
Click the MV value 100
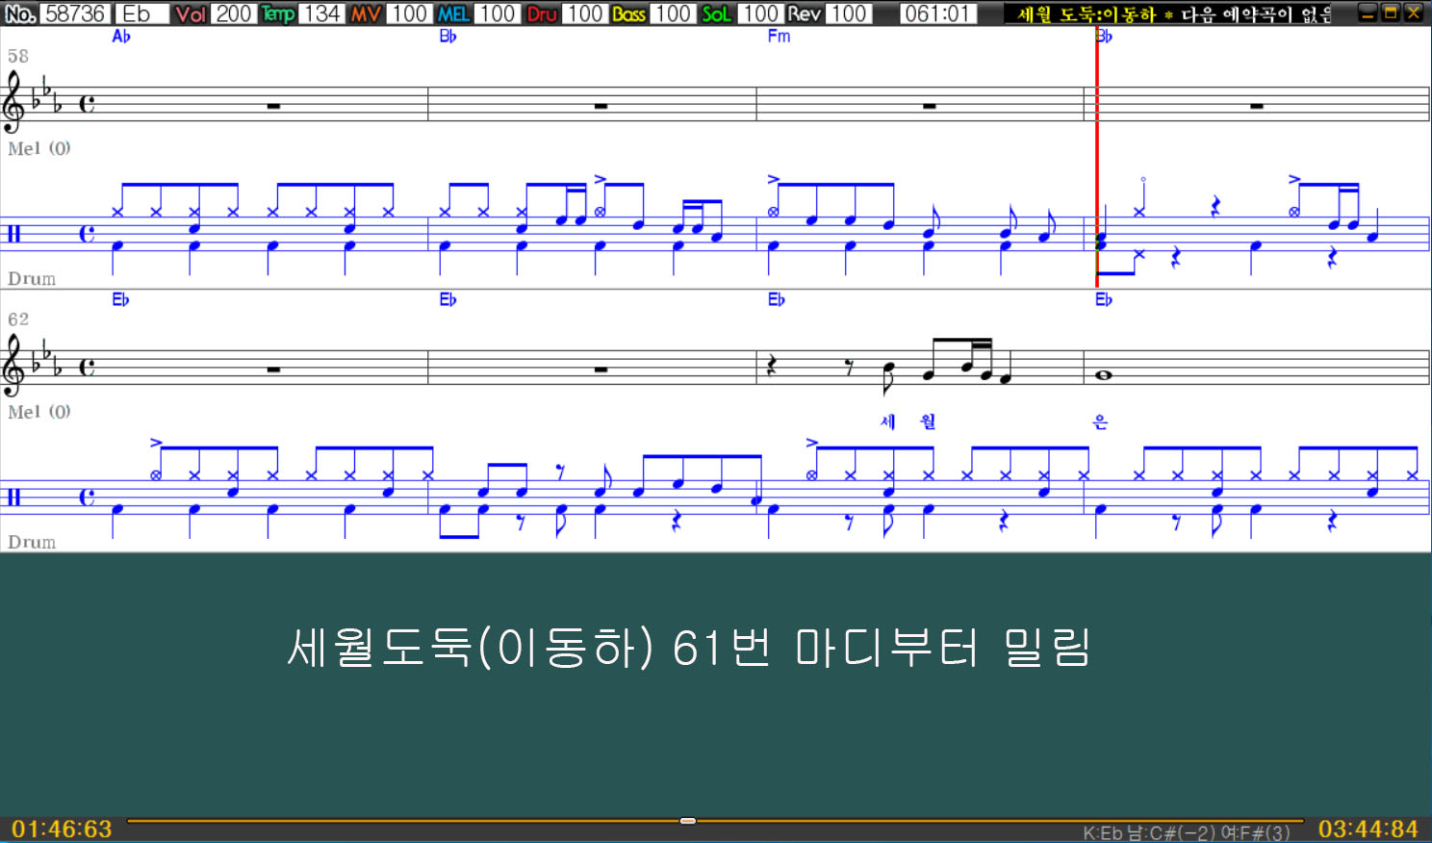coord(409,13)
